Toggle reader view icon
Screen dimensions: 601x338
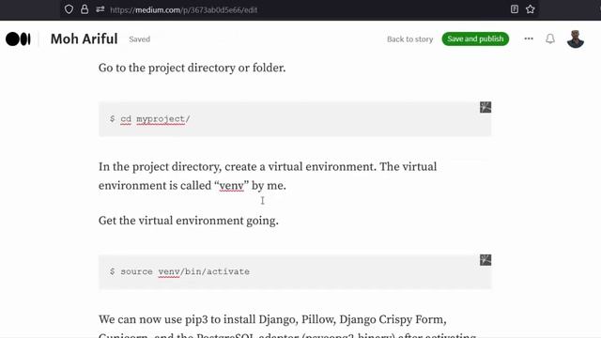515,9
